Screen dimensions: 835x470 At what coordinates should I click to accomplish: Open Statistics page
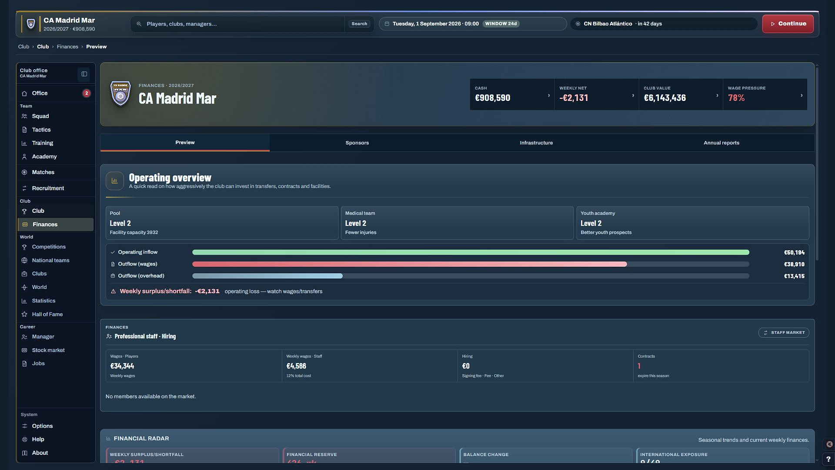[x=56, y=301]
